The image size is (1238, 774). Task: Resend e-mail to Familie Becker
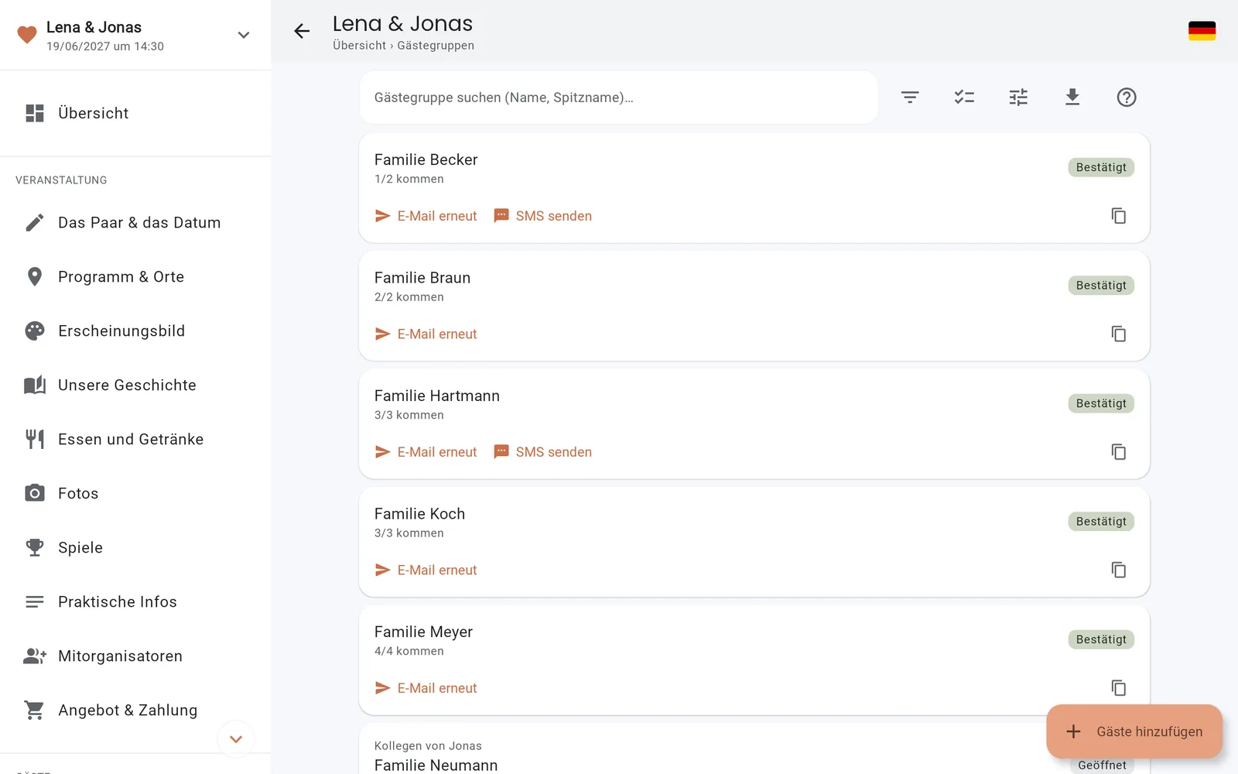pyautogui.click(x=426, y=216)
